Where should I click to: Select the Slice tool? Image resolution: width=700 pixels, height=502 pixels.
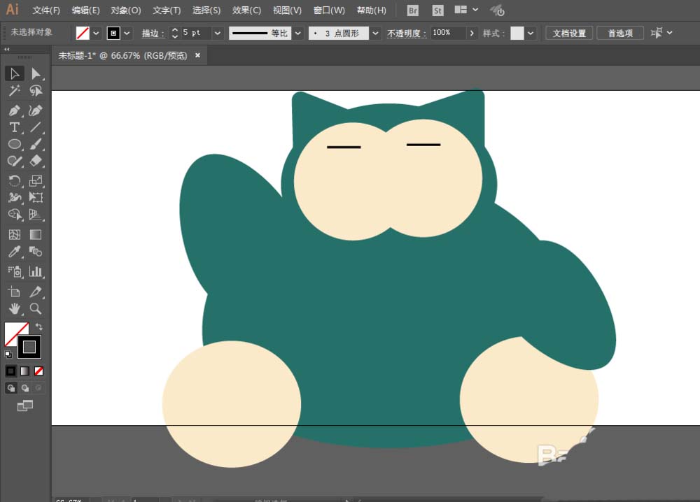click(36, 292)
